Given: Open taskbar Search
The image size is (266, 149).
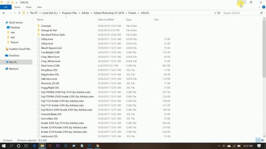Looking at the screenshot, I should pos(11,146).
